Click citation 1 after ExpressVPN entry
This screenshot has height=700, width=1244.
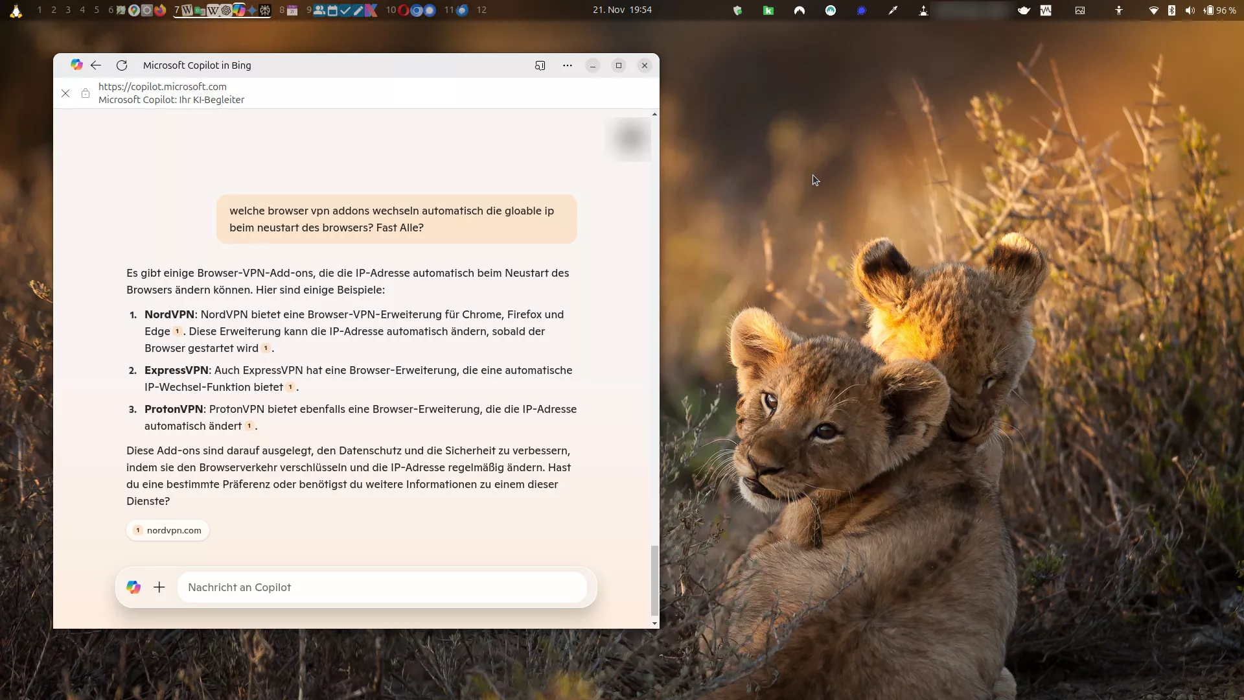290,388
